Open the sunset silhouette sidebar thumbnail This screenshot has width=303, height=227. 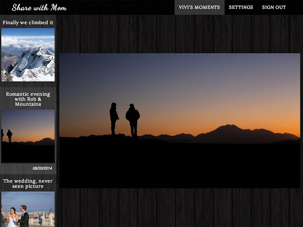pos(28,136)
